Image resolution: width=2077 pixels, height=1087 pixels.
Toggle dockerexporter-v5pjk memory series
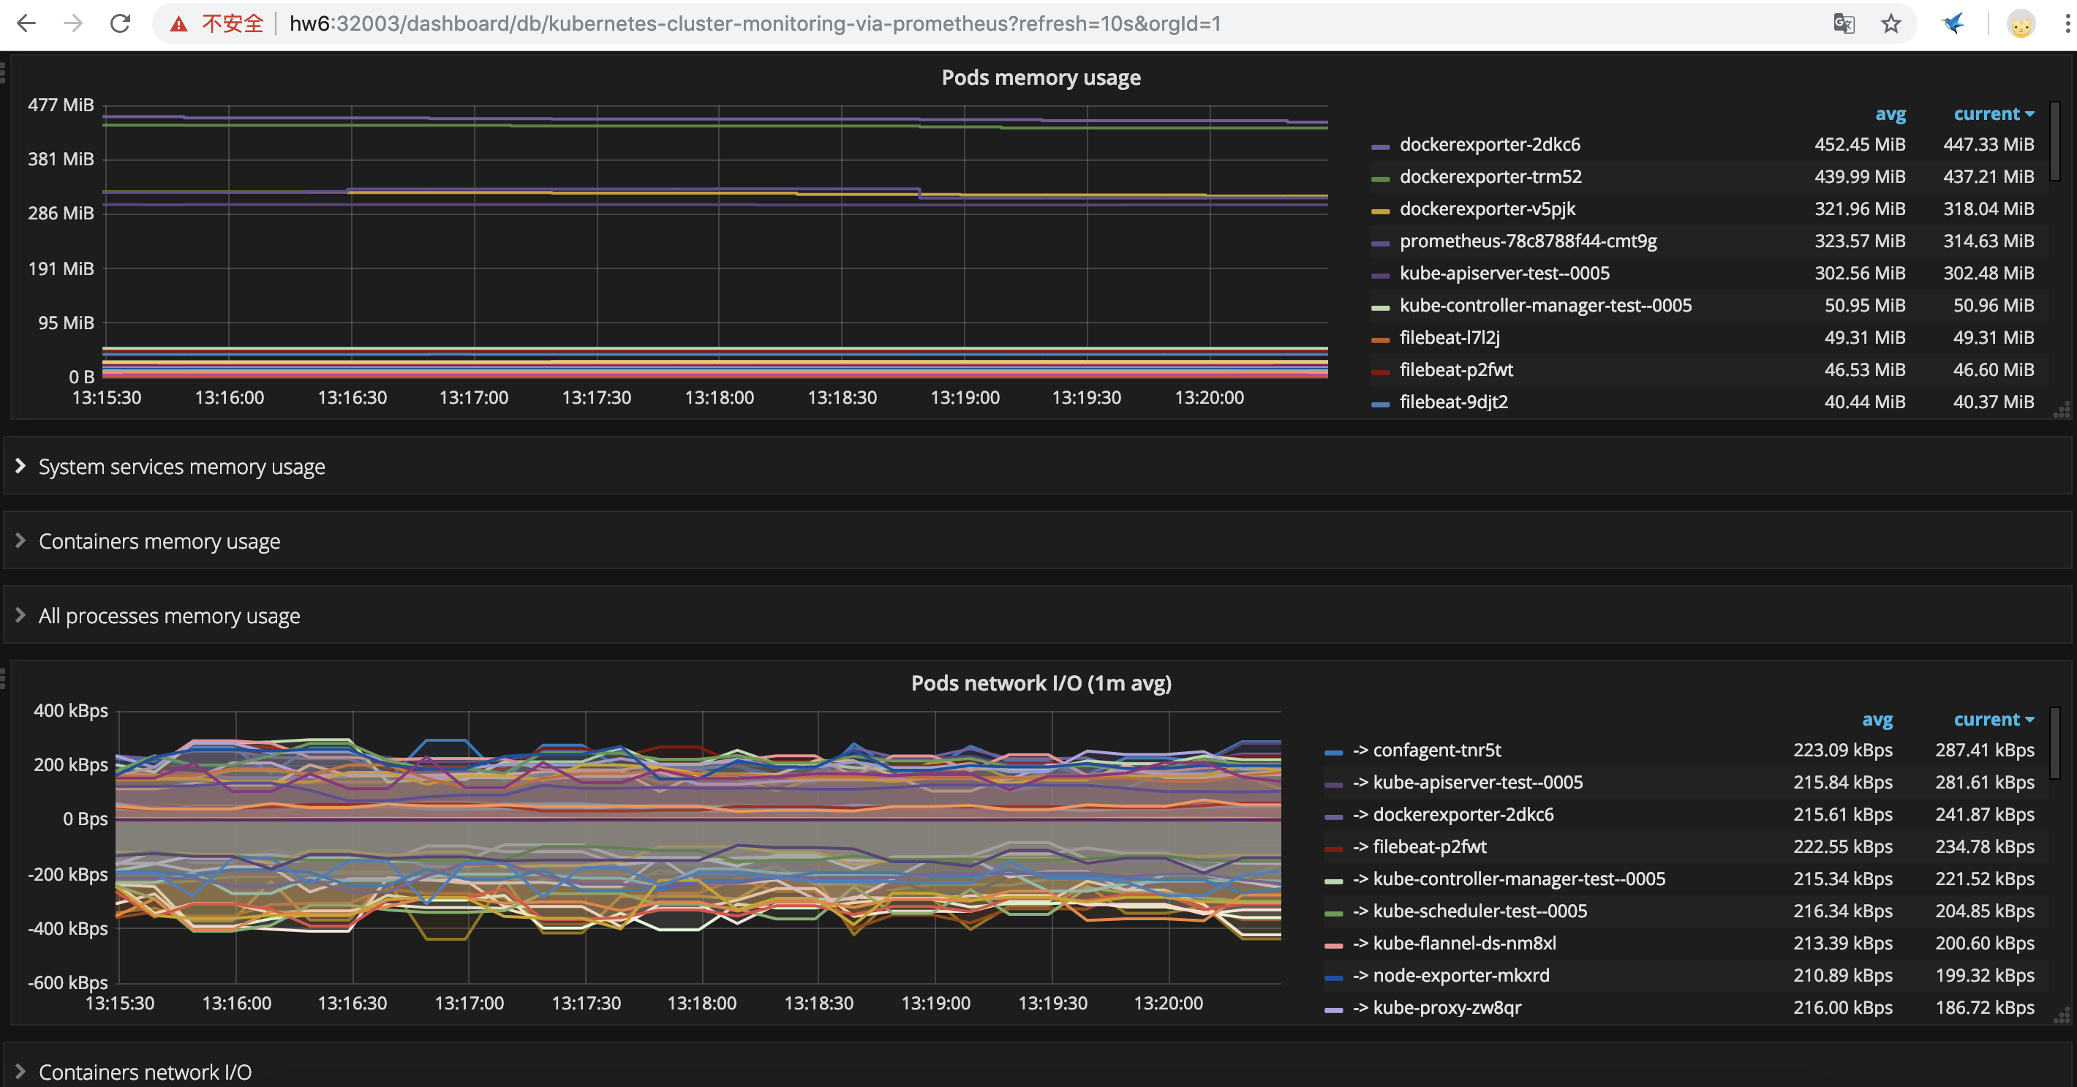[x=1487, y=209]
